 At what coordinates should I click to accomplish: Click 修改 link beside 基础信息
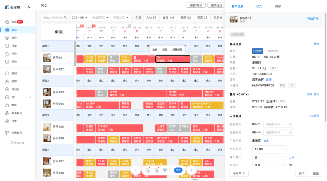[316, 44]
